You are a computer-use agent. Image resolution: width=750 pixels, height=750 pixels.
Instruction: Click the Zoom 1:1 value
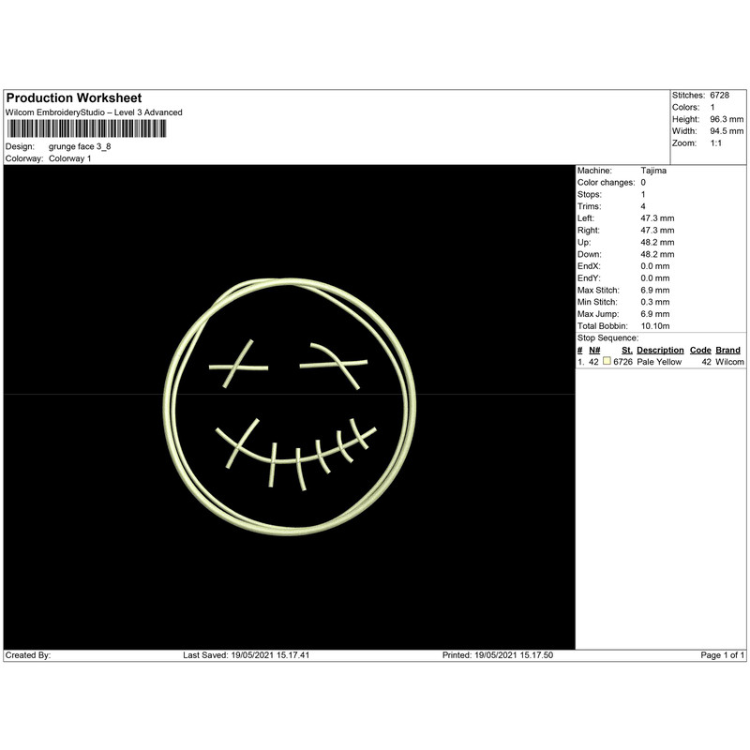pyautogui.click(x=716, y=143)
